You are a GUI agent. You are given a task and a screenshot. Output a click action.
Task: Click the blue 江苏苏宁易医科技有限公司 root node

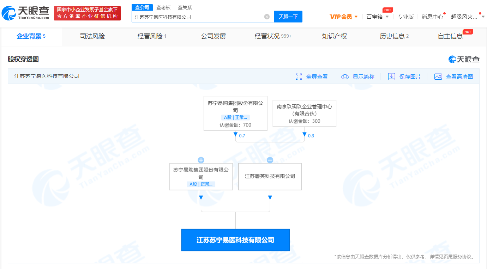235,240
